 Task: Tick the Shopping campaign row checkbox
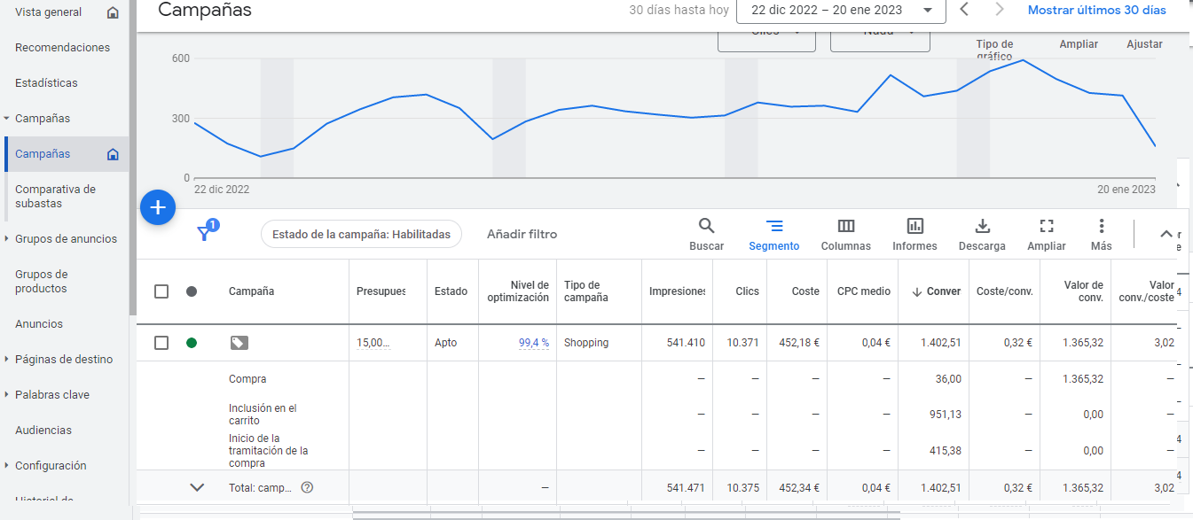click(161, 343)
